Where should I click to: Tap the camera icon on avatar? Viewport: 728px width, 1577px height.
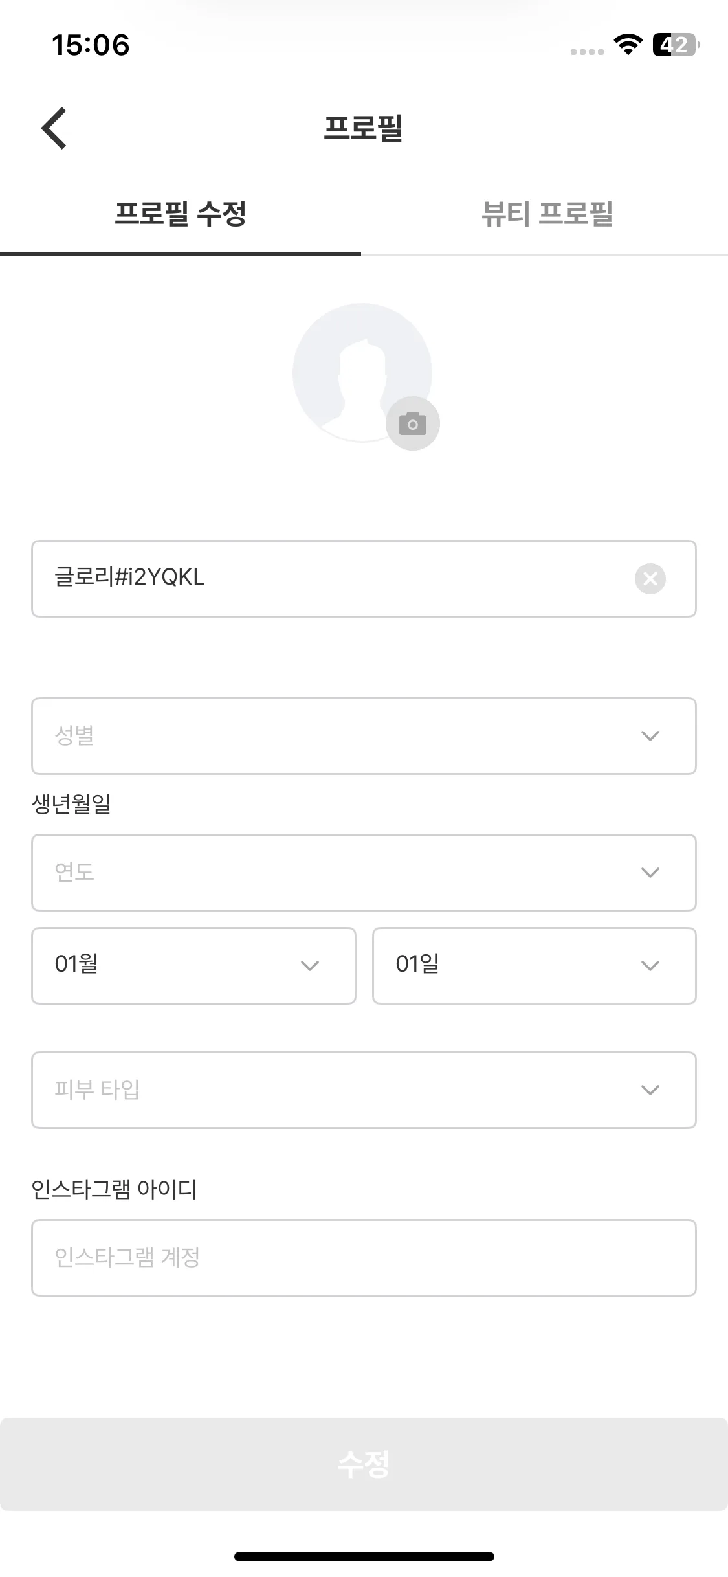[413, 423]
